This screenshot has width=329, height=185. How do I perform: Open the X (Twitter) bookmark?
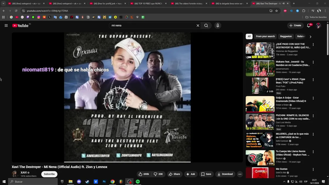pos(50,17)
